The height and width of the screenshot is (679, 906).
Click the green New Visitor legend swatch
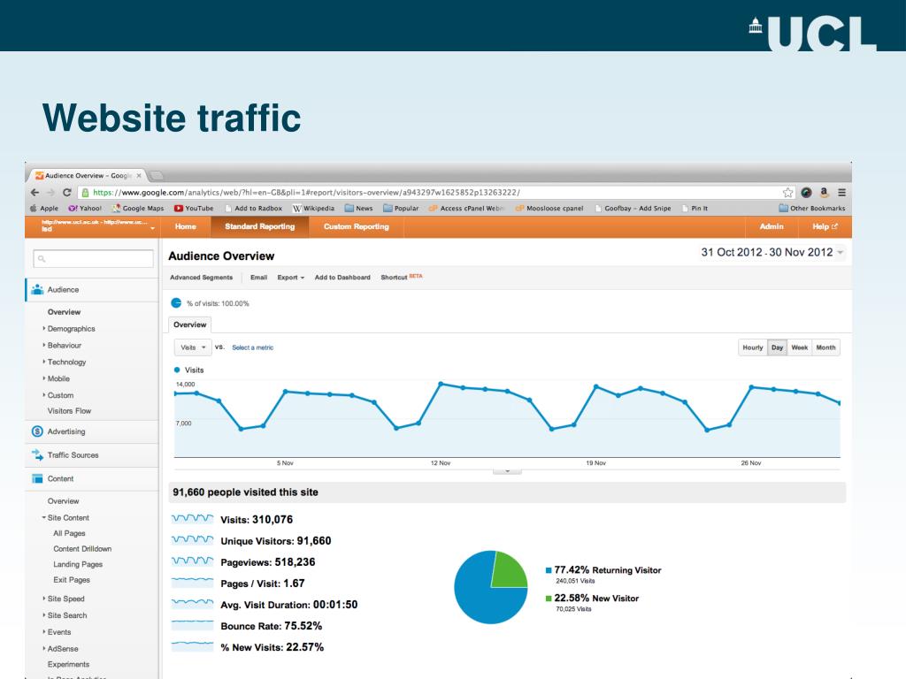click(549, 599)
